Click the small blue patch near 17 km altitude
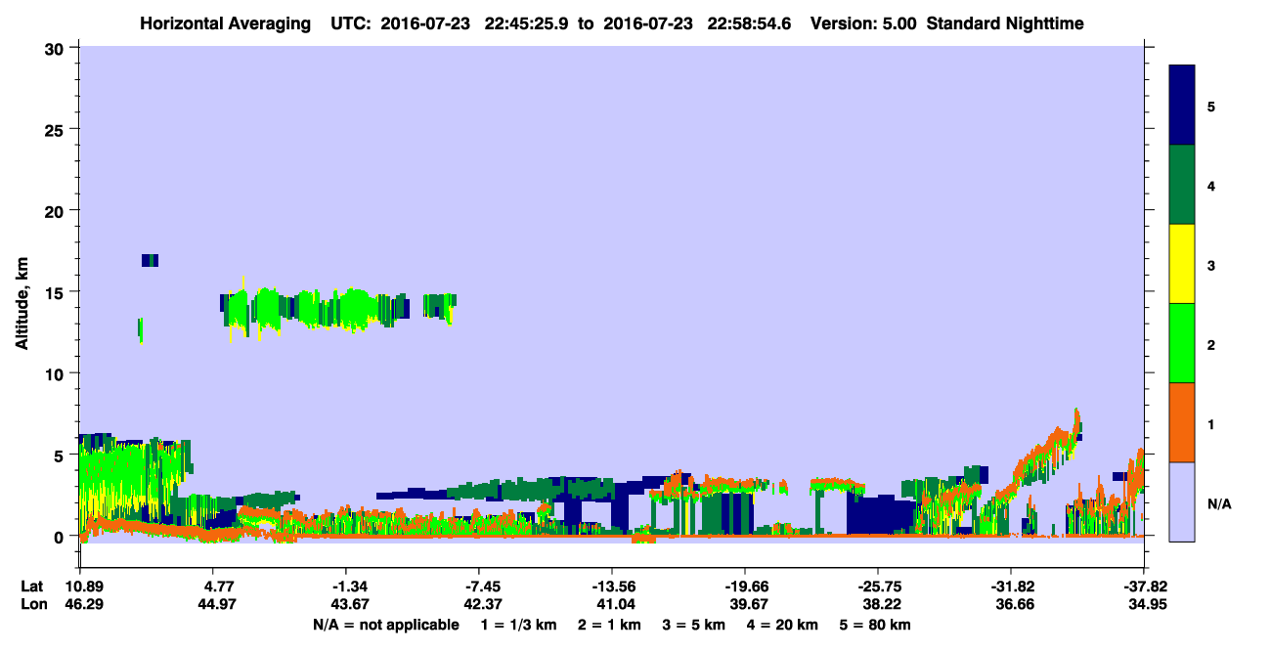Image resolution: width=1271 pixels, height=652 pixels. tap(150, 260)
